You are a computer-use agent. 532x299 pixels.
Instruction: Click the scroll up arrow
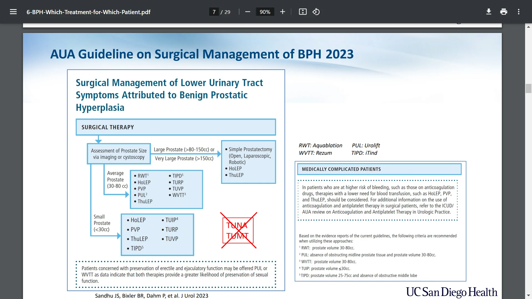[x=528, y=27]
